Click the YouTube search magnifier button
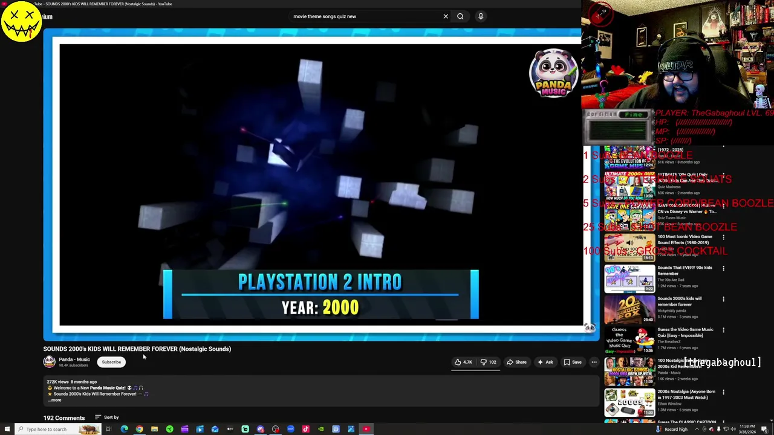 pyautogui.click(x=460, y=16)
